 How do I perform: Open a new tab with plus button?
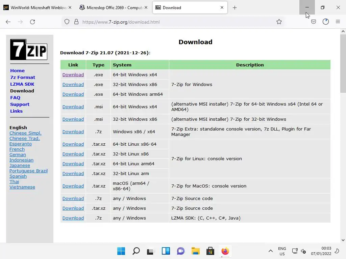[x=234, y=8]
